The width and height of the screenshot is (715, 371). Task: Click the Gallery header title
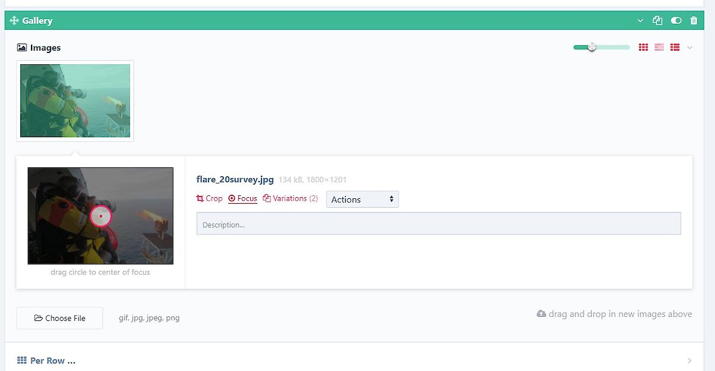pos(38,20)
